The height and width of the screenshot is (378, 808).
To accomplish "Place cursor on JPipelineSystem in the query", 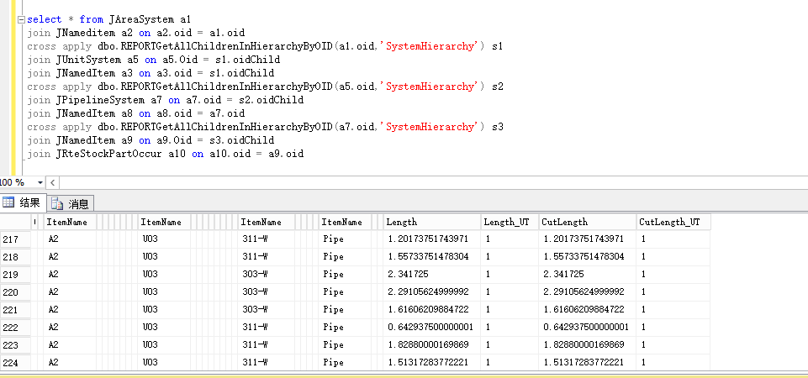I will pyautogui.click(x=100, y=100).
